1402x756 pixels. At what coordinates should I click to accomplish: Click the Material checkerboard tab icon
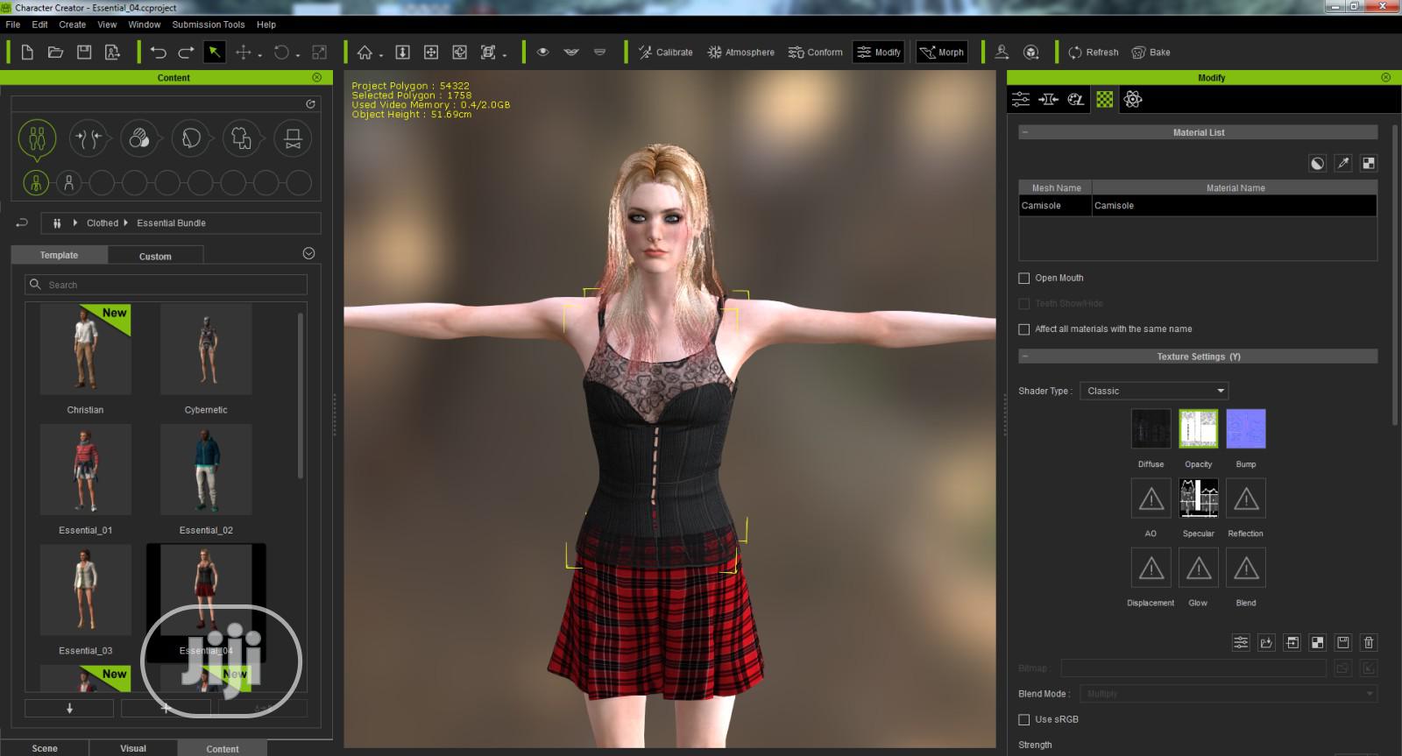point(1104,100)
